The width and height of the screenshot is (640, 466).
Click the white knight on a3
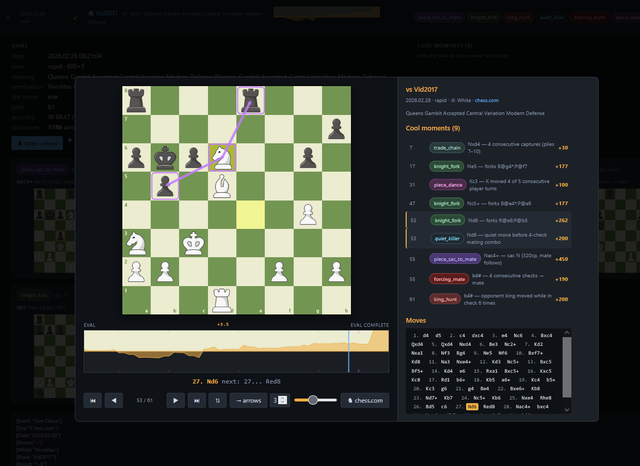click(136, 243)
